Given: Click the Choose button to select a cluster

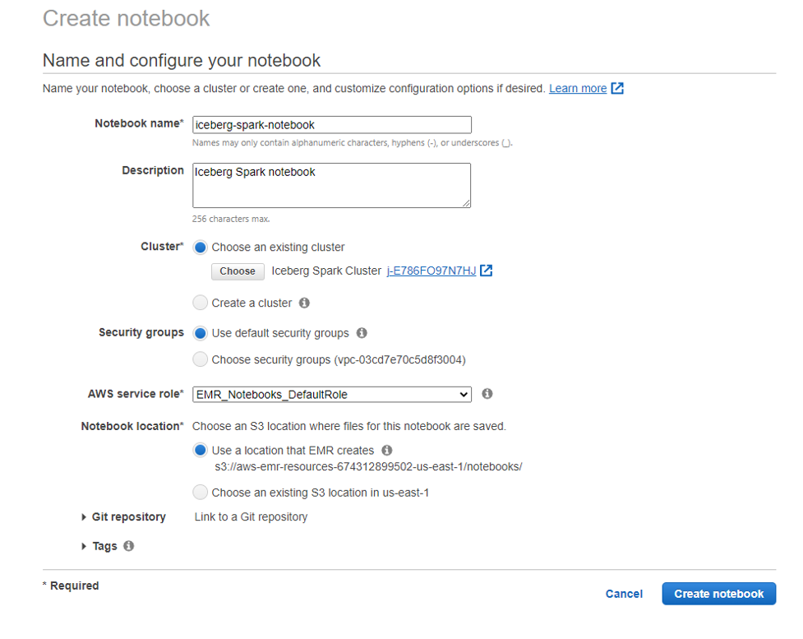Looking at the screenshot, I should [x=237, y=271].
